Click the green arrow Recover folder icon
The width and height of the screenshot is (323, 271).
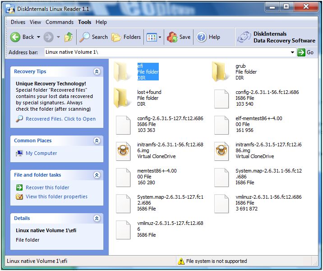[x=19, y=187]
